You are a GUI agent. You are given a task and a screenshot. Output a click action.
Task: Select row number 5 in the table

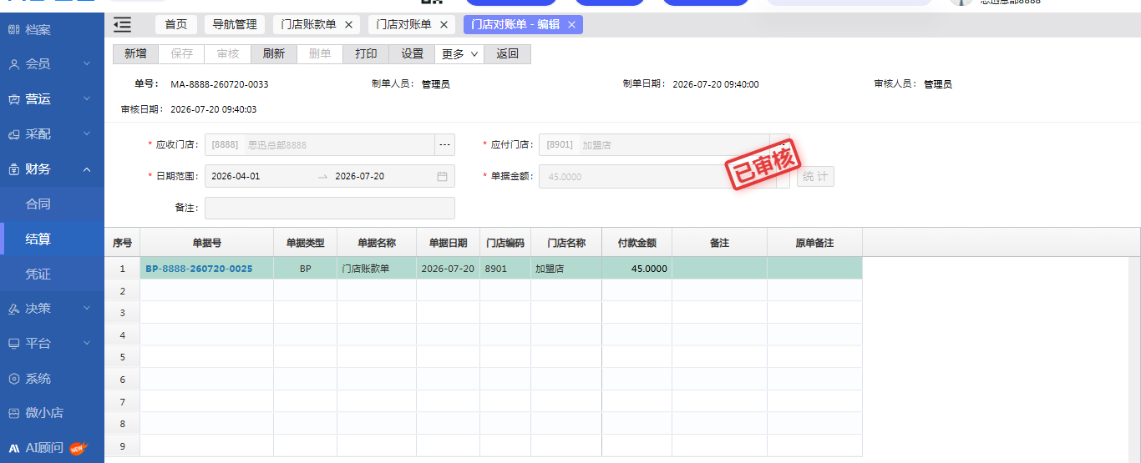(x=122, y=357)
